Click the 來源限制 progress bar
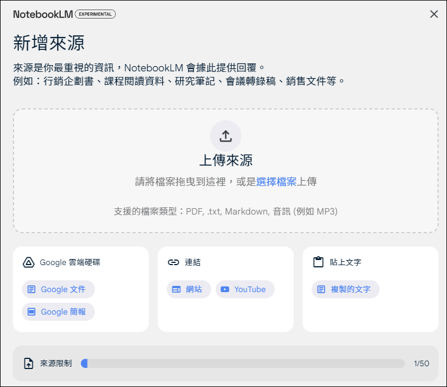This screenshot has height=387, width=447. click(243, 363)
